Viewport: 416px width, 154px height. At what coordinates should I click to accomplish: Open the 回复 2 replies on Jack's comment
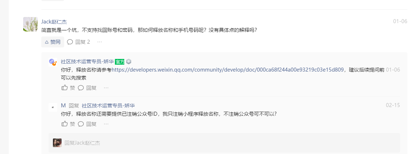[79, 42]
